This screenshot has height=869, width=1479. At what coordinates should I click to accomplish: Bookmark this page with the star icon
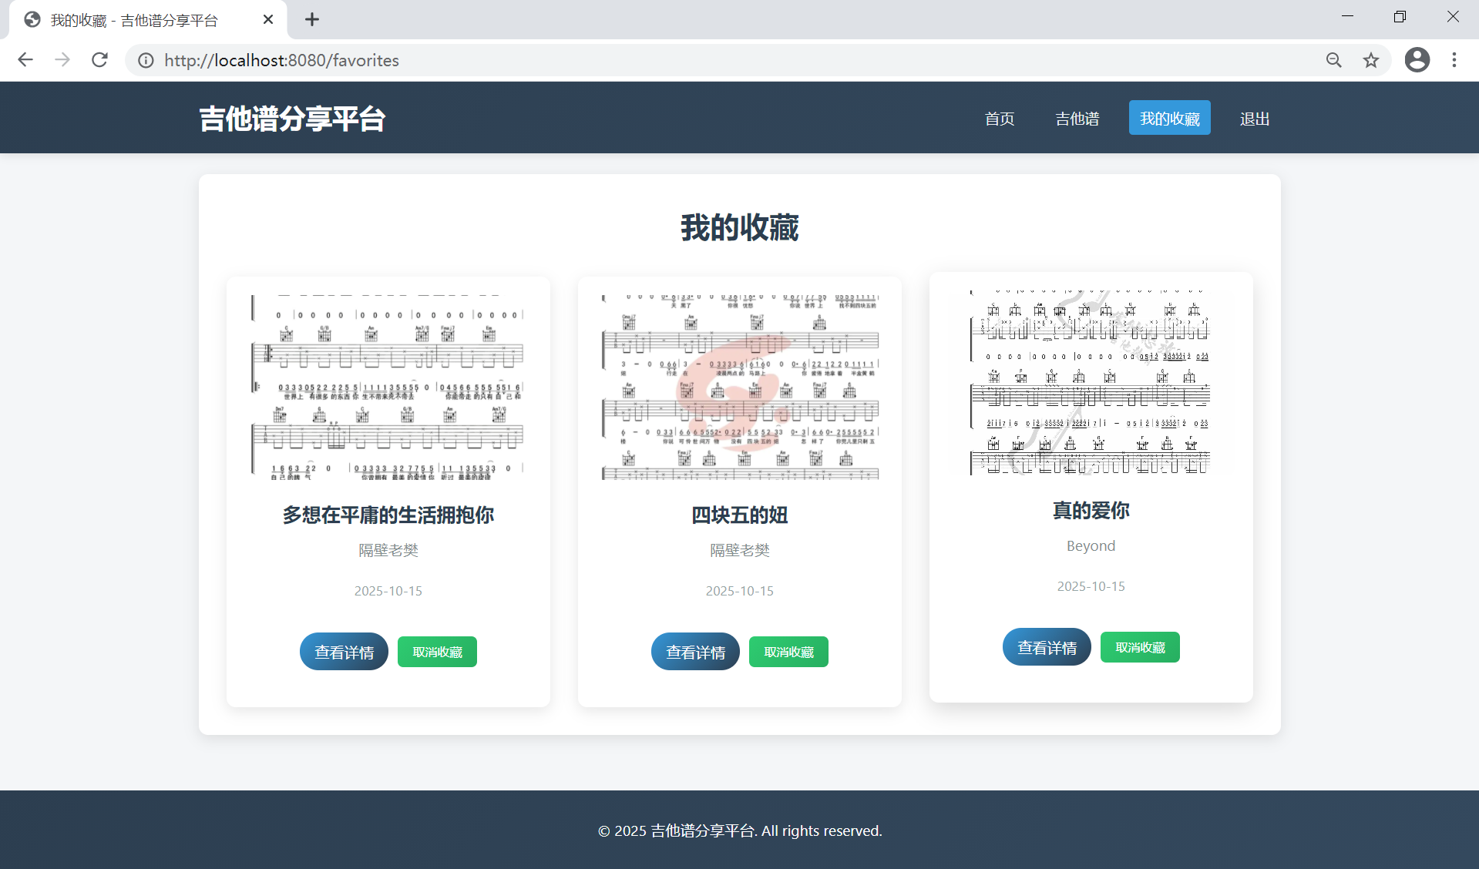coord(1370,60)
